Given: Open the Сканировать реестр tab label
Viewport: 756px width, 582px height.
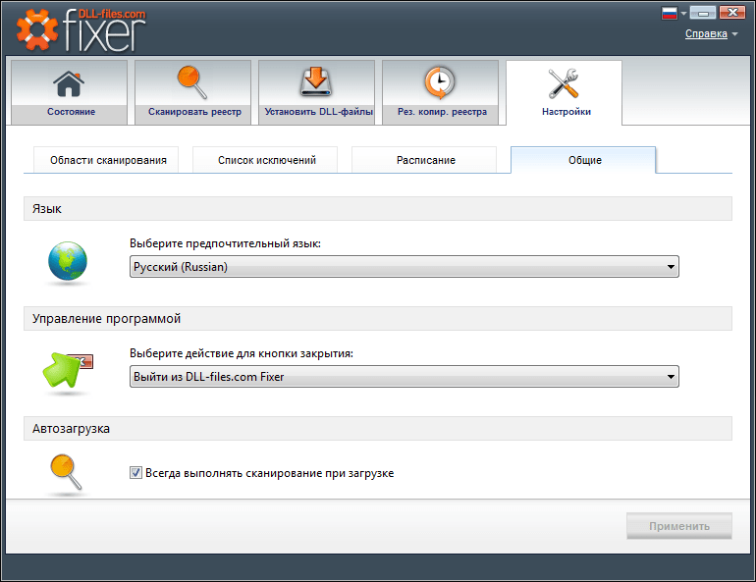Looking at the screenshot, I should coord(194,111).
